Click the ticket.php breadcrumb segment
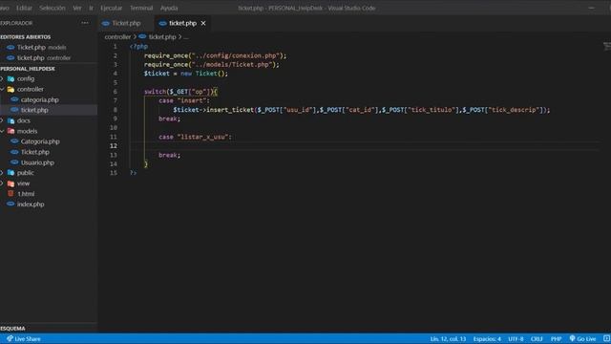Image resolution: width=611 pixels, height=344 pixels. click(x=162, y=37)
